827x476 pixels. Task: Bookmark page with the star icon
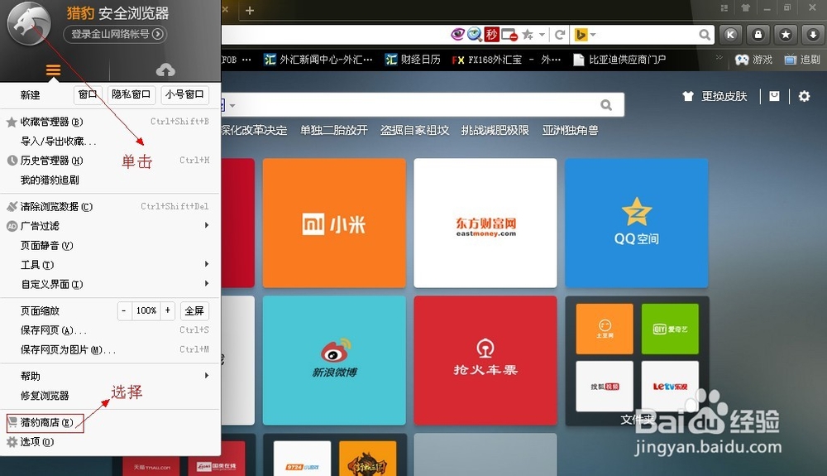click(x=528, y=35)
